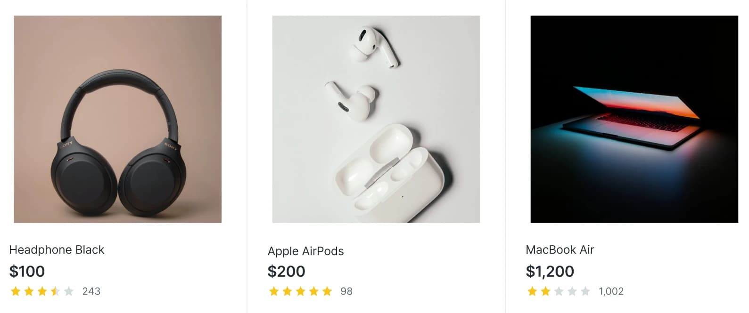This screenshot has width=749, height=313.
Task: Open the Headphone Black product image
Action: tap(117, 119)
